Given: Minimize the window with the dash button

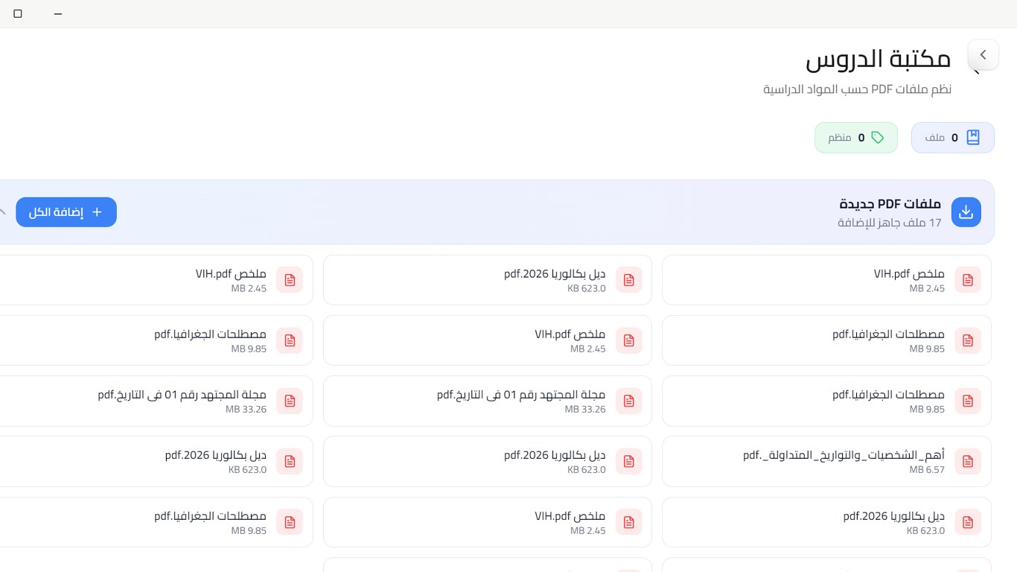Looking at the screenshot, I should 58,13.
